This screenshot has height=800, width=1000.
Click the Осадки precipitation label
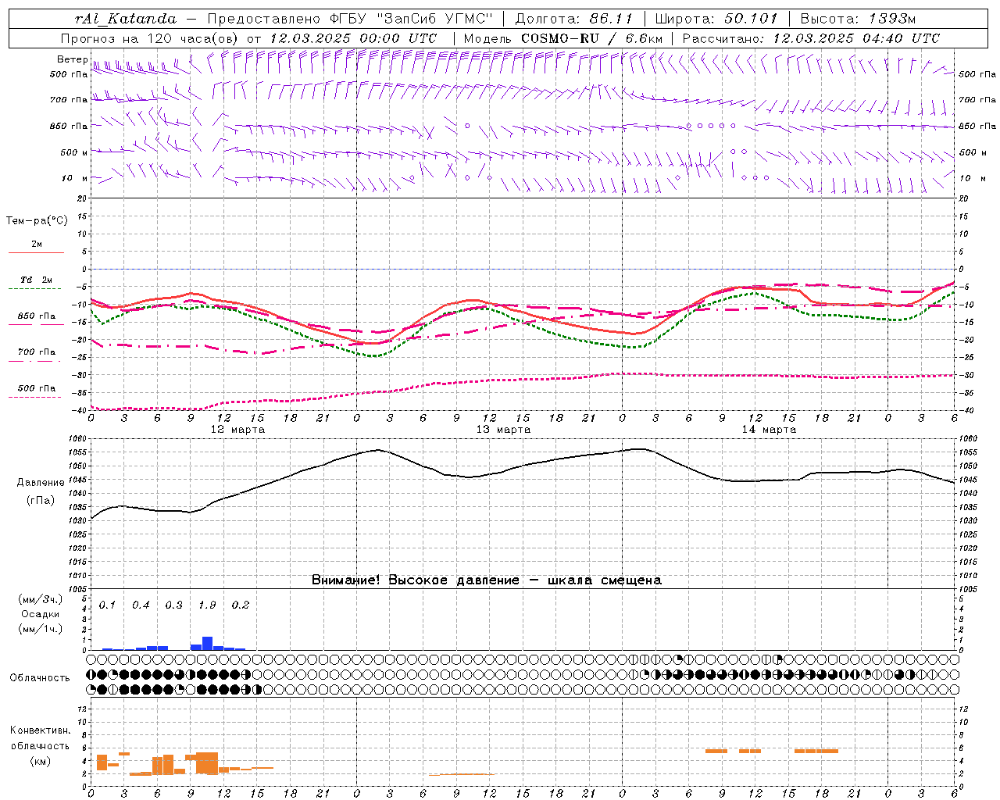(40, 614)
